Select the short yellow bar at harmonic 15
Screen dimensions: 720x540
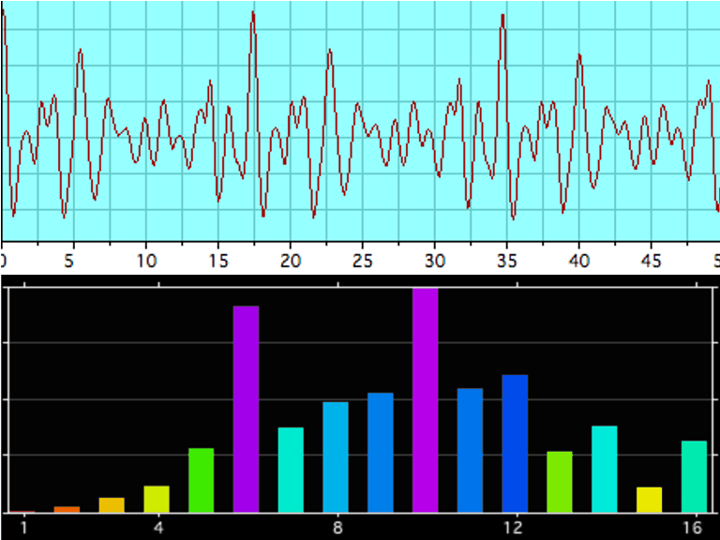649,500
